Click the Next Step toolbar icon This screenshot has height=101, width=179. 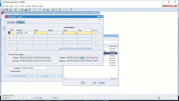[19, 10]
